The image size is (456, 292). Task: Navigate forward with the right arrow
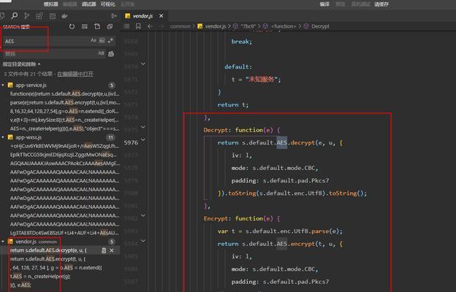pos(161,26)
